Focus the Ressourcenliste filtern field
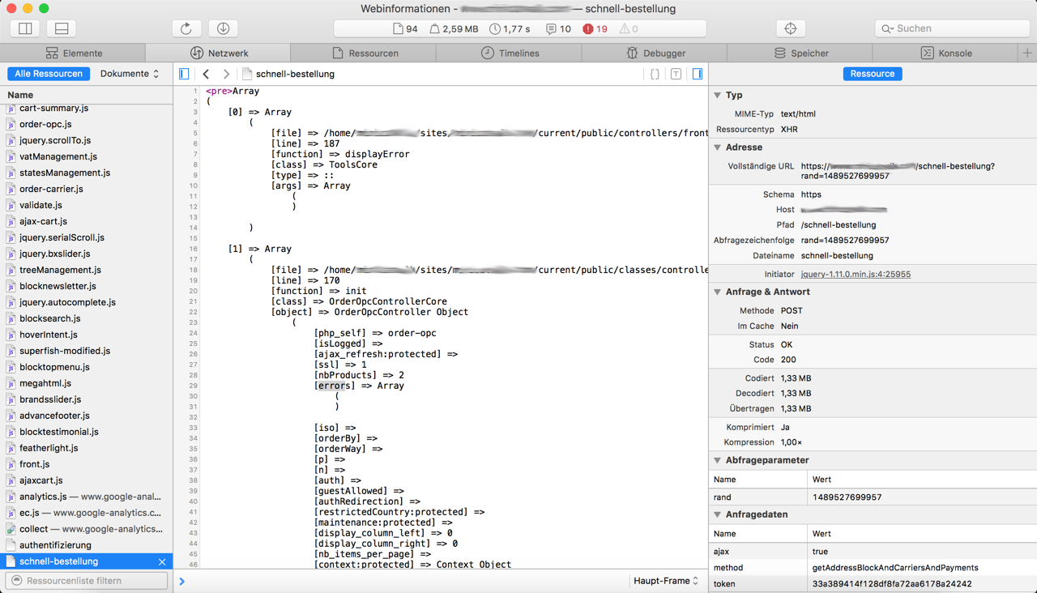This screenshot has height=593, width=1037. tap(87, 581)
